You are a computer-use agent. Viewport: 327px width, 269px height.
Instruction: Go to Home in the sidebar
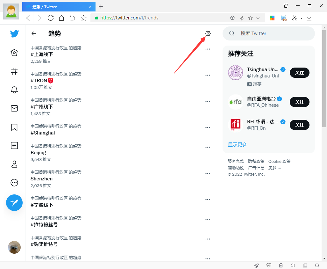coord(14,53)
